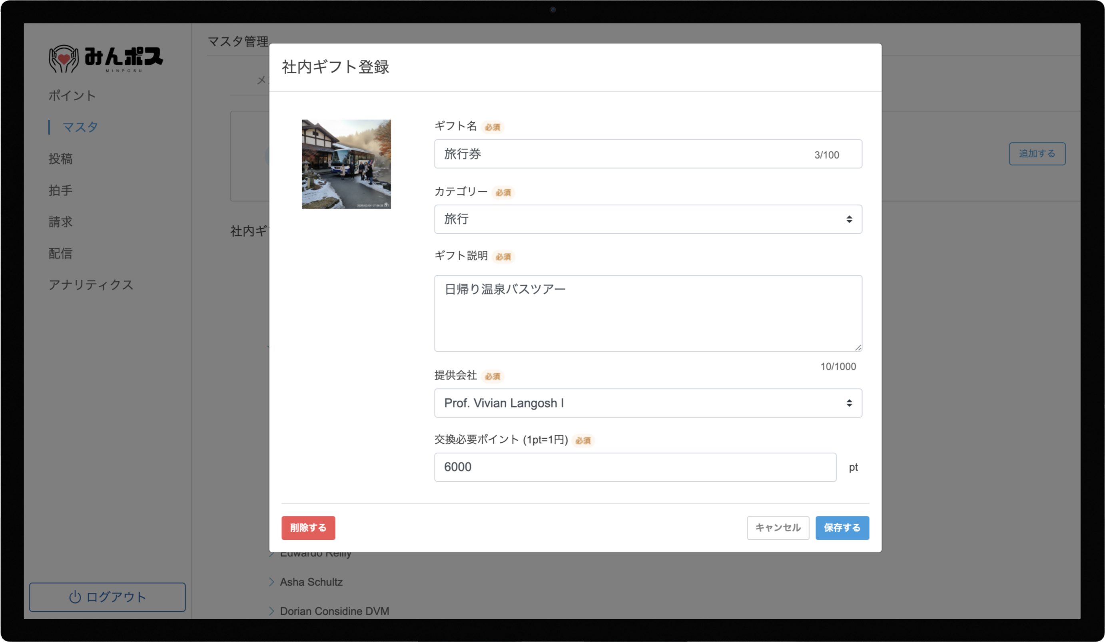Open アナリティクス in the sidebar
Image resolution: width=1105 pixels, height=642 pixels.
coord(91,285)
